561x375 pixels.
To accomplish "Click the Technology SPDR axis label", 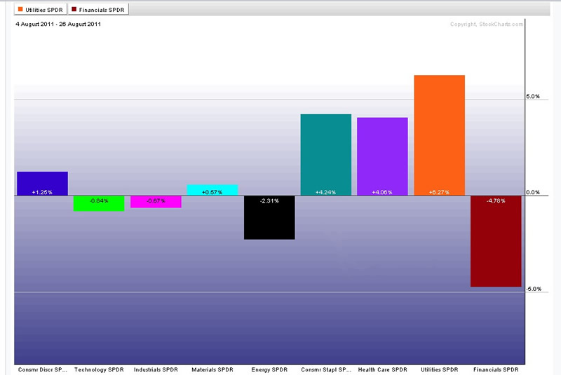I will [99, 369].
